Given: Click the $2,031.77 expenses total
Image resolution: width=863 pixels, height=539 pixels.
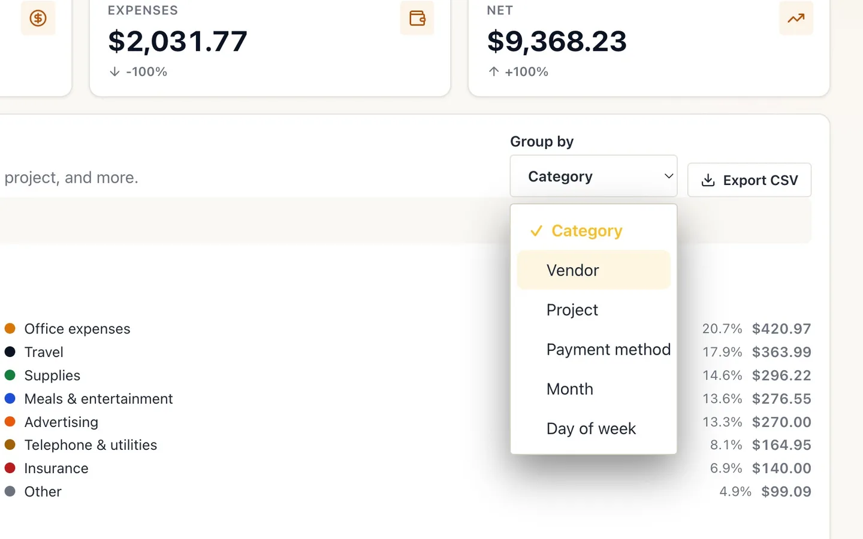Looking at the screenshot, I should point(177,41).
